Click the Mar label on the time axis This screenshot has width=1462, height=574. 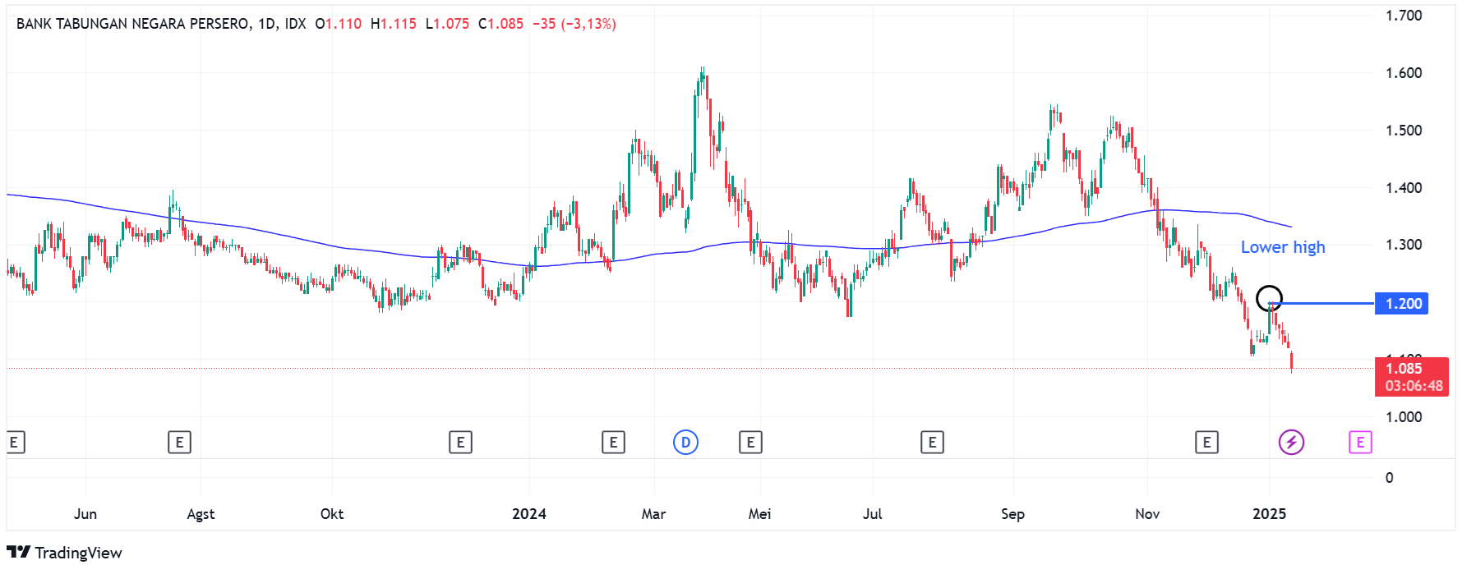pyautogui.click(x=653, y=514)
